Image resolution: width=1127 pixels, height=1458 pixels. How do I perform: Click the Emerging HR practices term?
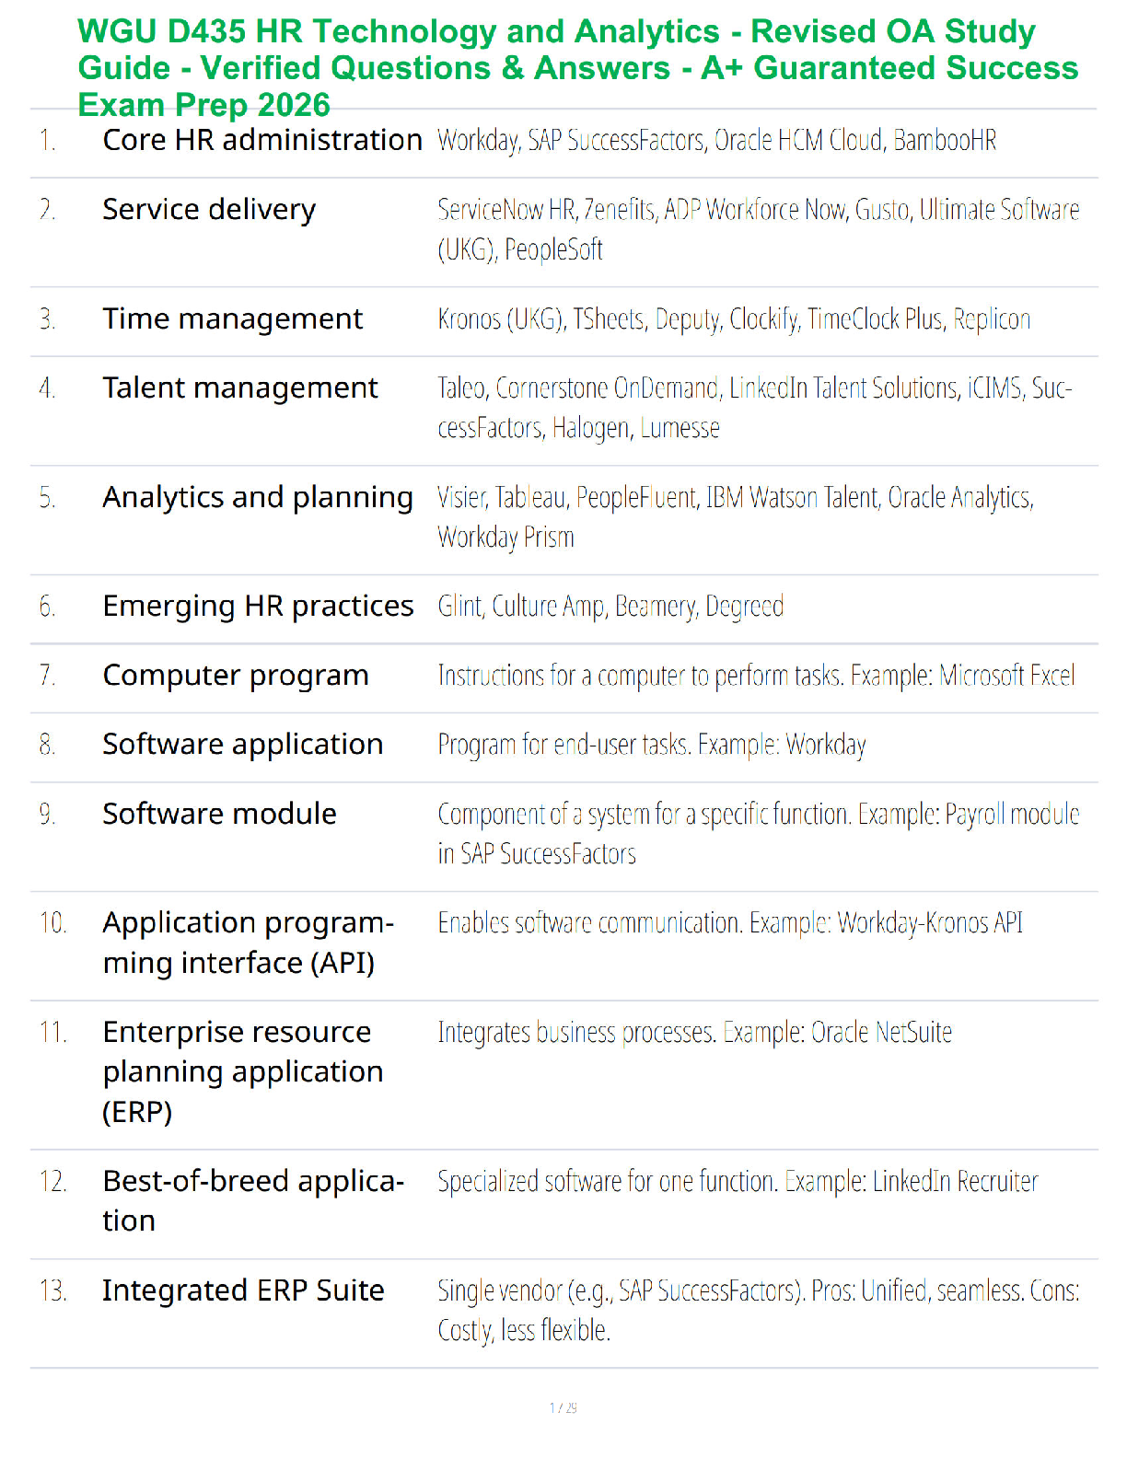coord(258,607)
